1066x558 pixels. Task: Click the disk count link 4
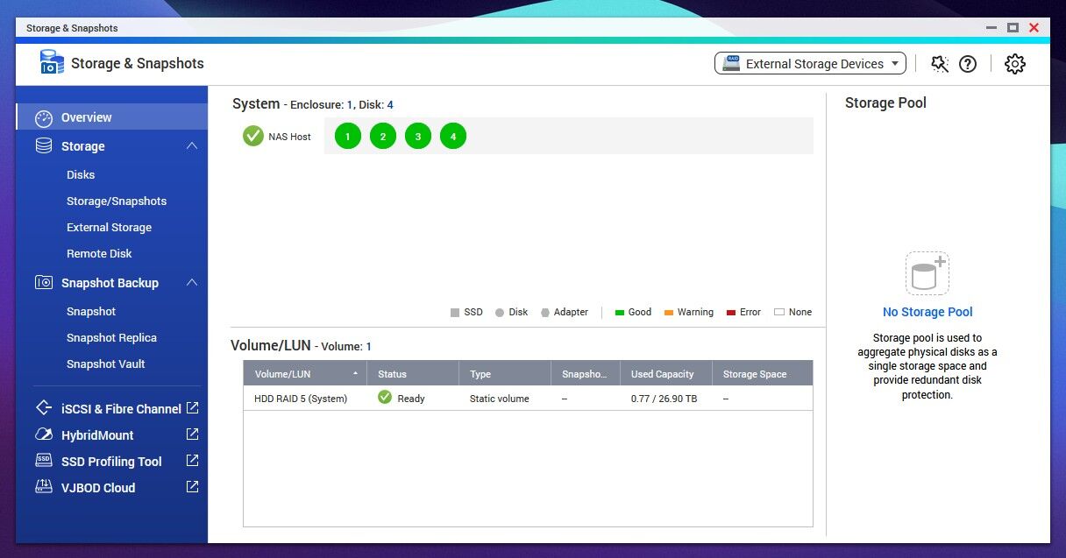(x=390, y=104)
